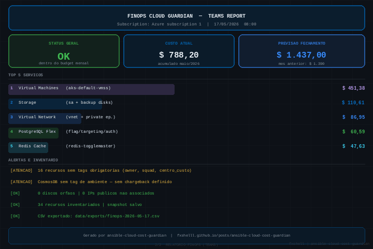
Task: Click the Storage service bar
Action: [55, 104]
